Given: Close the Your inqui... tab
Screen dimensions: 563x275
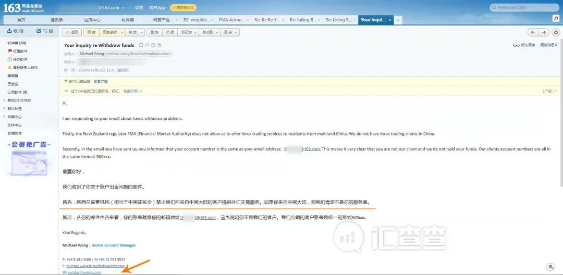Looking at the screenshot, I should [390, 20].
